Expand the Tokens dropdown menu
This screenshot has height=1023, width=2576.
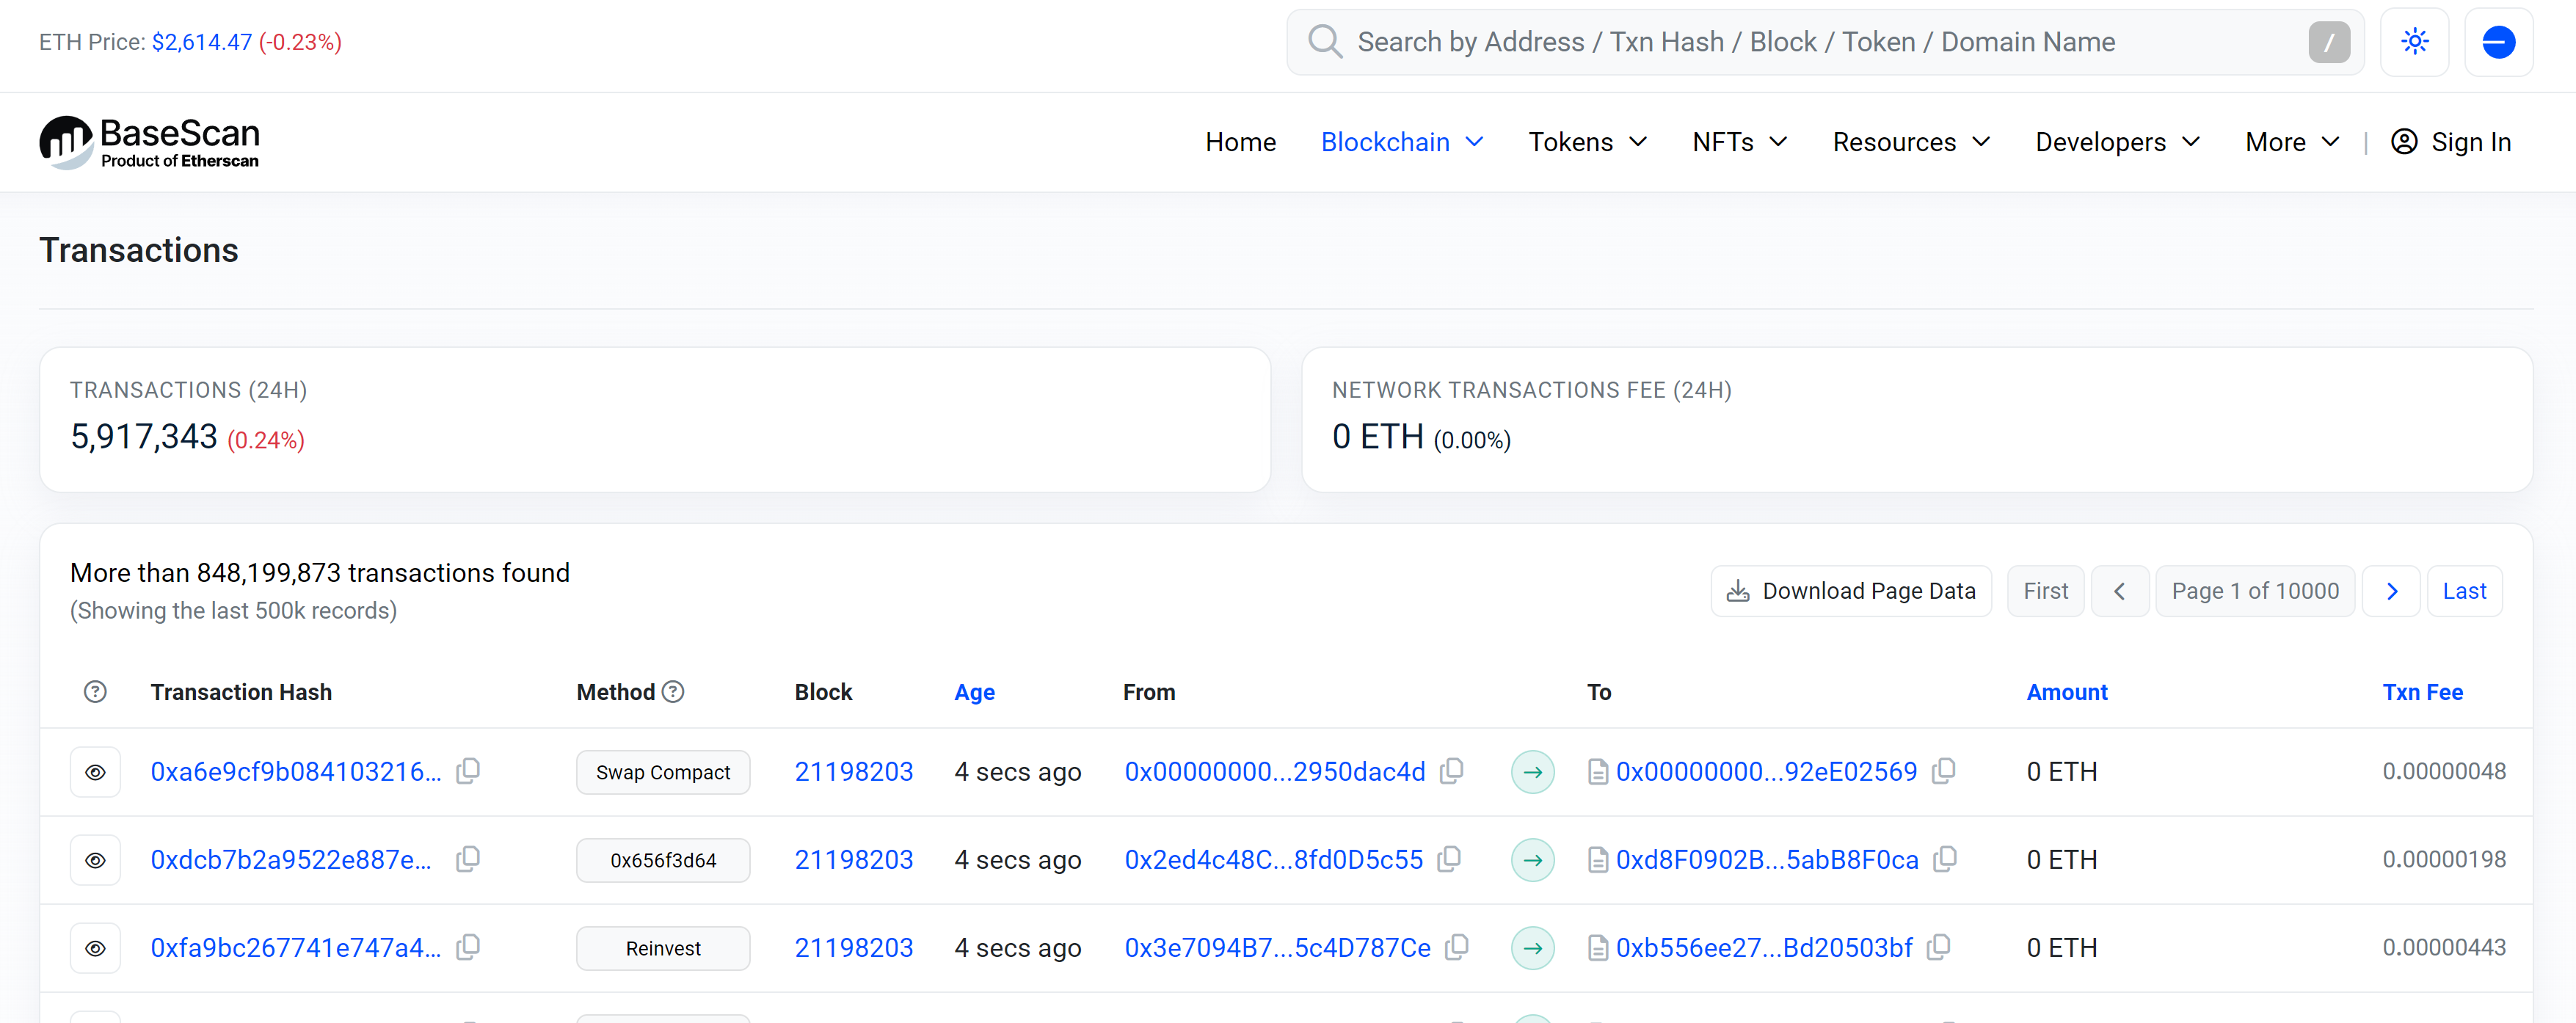click(x=1587, y=142)
